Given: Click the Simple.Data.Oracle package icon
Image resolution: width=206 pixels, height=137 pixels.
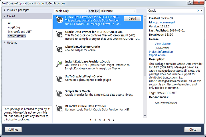Looking at the screenshot, I should 60,94.
